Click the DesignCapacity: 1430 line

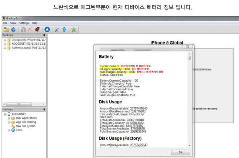coord(114,69)
